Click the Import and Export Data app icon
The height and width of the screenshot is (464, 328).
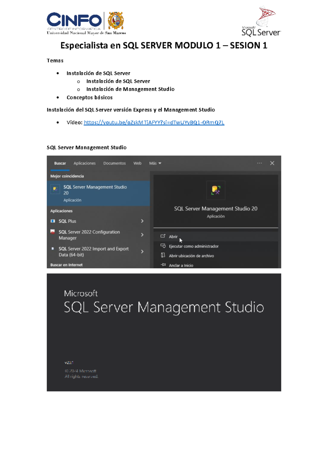click(53, 248)
